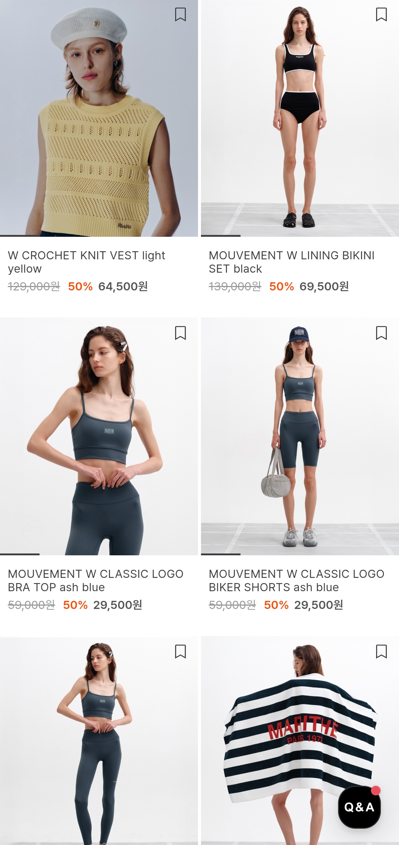Viewport: 399px width, 845px height.
Task: Bookmark the ash blue leggings product
Action: (x=180, y=652)
